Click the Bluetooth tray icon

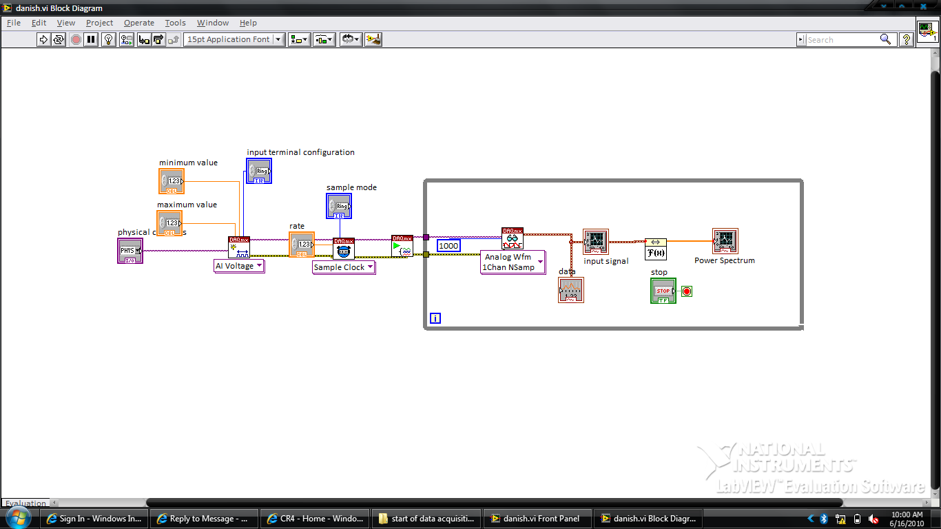(823, 519)
